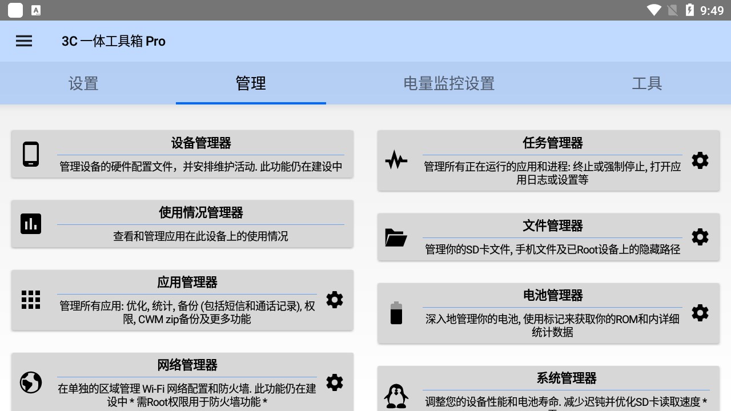Tap the pulse icon for 任务管理器
This screenshot has height=411, width=731.
(x=396, y=160)
